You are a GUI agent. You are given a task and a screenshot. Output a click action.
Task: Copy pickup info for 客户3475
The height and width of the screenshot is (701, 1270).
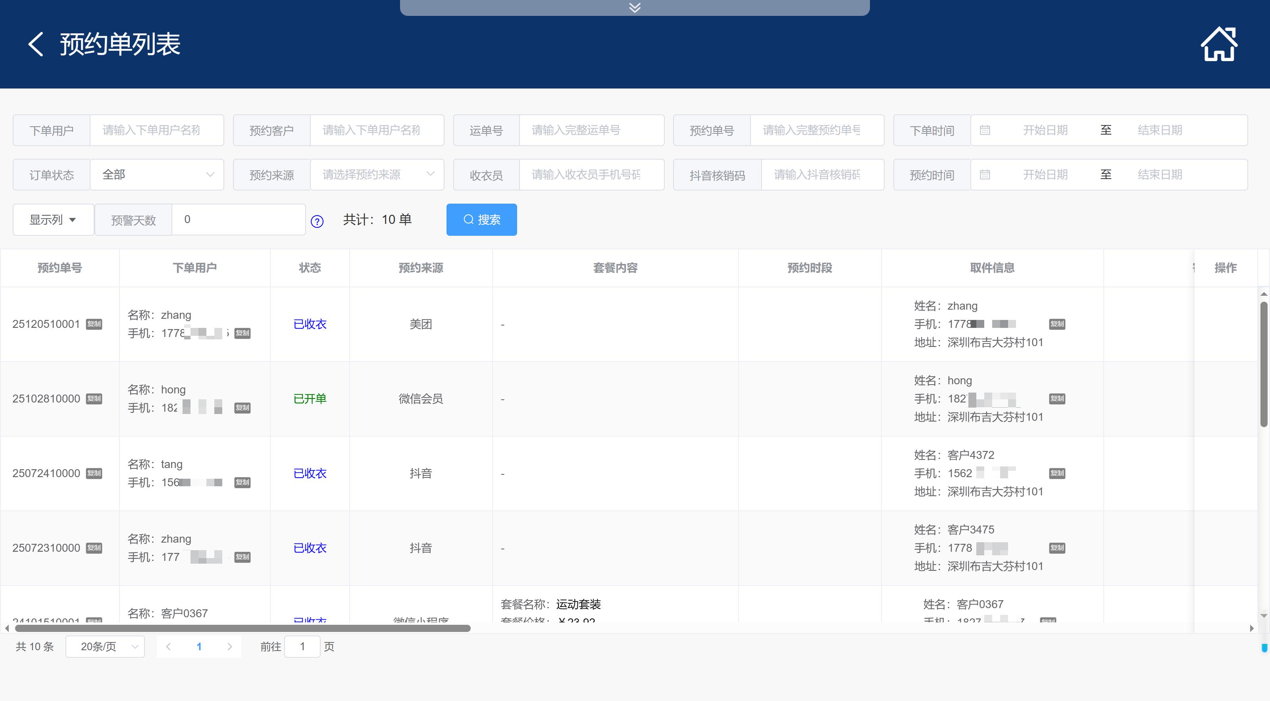(1057, 548)
